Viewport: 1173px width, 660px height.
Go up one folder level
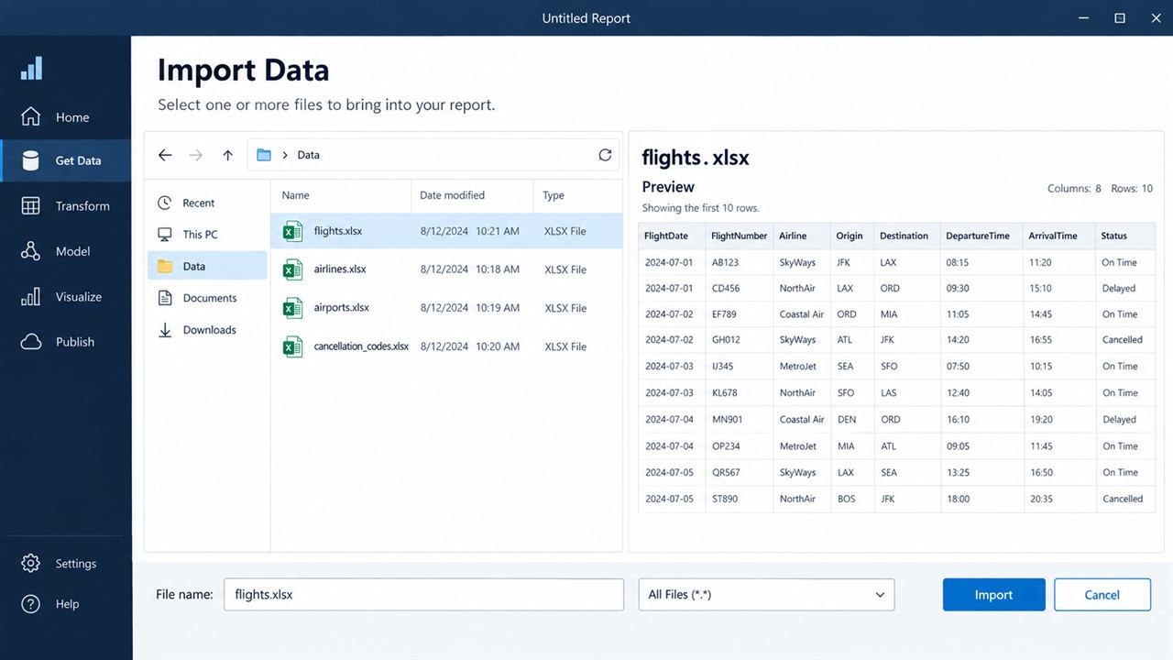click(227, 155)
